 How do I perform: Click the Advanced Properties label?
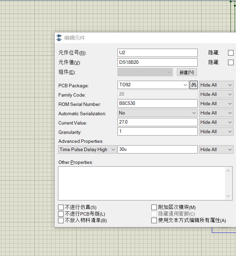[81, 141]
